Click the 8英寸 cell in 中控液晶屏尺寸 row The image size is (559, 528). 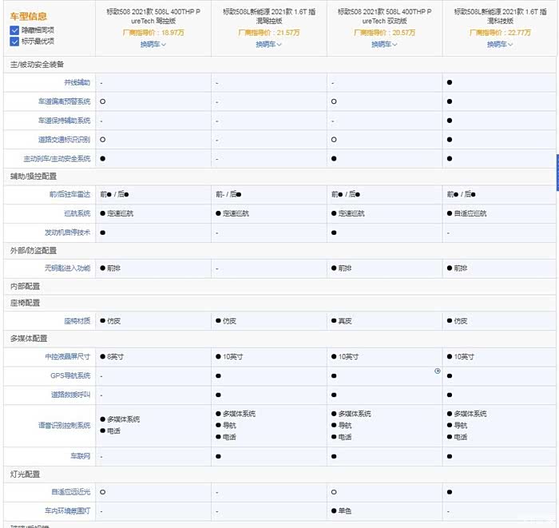point(112,356)
